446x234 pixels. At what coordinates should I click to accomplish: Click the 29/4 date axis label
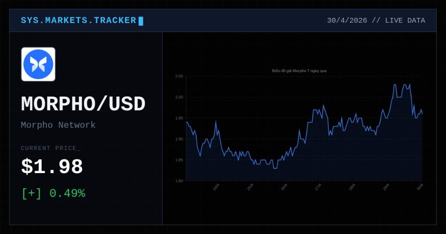[386, 187]
